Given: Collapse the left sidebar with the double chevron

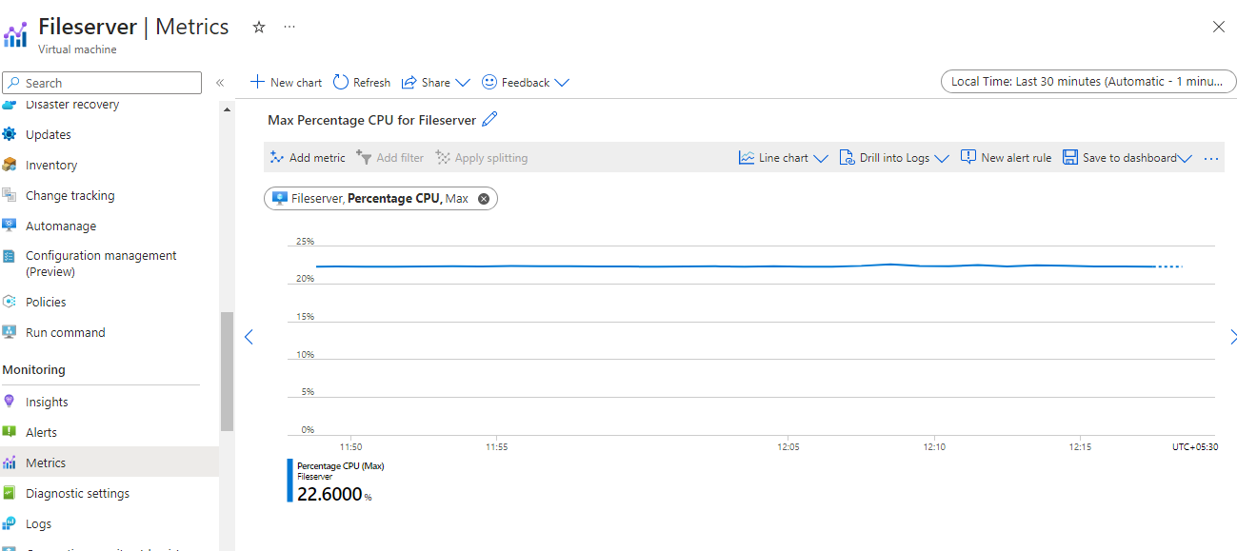Looking at the screenshot, I should tap(219, 83).
